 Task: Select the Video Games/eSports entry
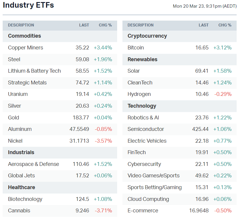point(153,176)
